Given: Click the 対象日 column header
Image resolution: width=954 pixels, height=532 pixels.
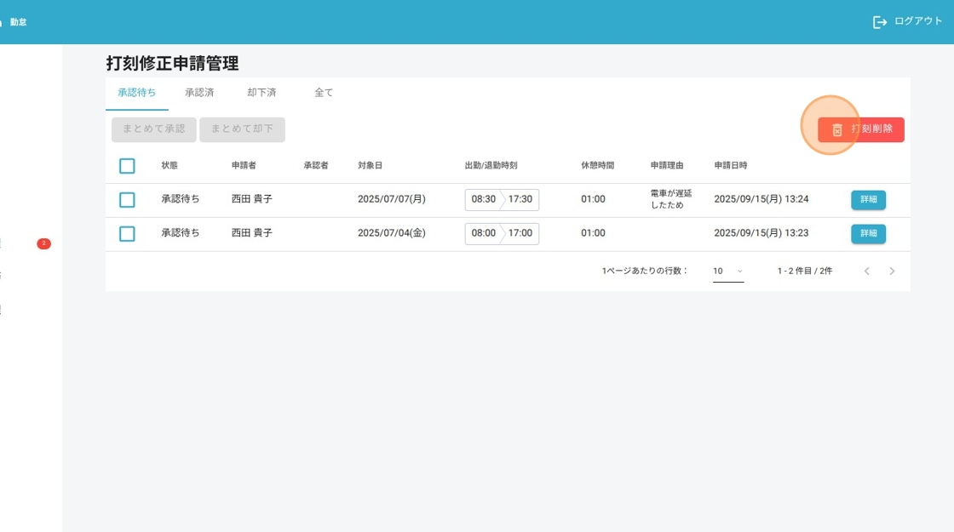Looking at the screenshot, I should [370, 165].
